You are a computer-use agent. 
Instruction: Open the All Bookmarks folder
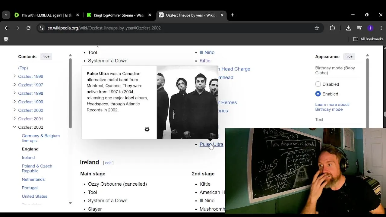pos(368,39)
